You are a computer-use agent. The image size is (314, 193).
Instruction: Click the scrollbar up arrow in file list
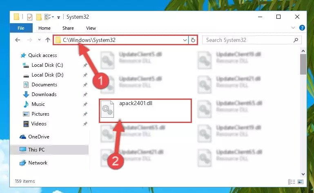303,51
